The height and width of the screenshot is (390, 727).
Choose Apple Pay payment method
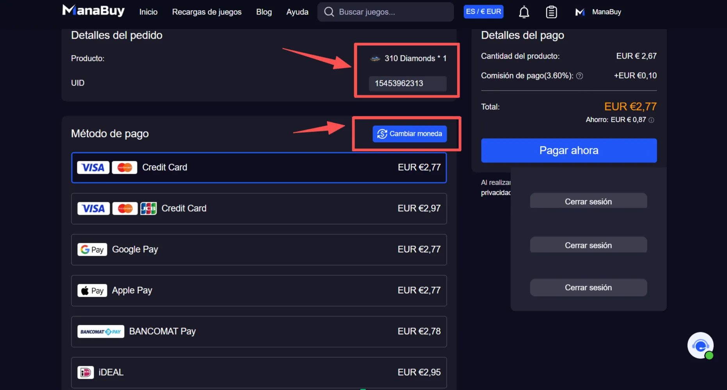[x=259, y=290]
